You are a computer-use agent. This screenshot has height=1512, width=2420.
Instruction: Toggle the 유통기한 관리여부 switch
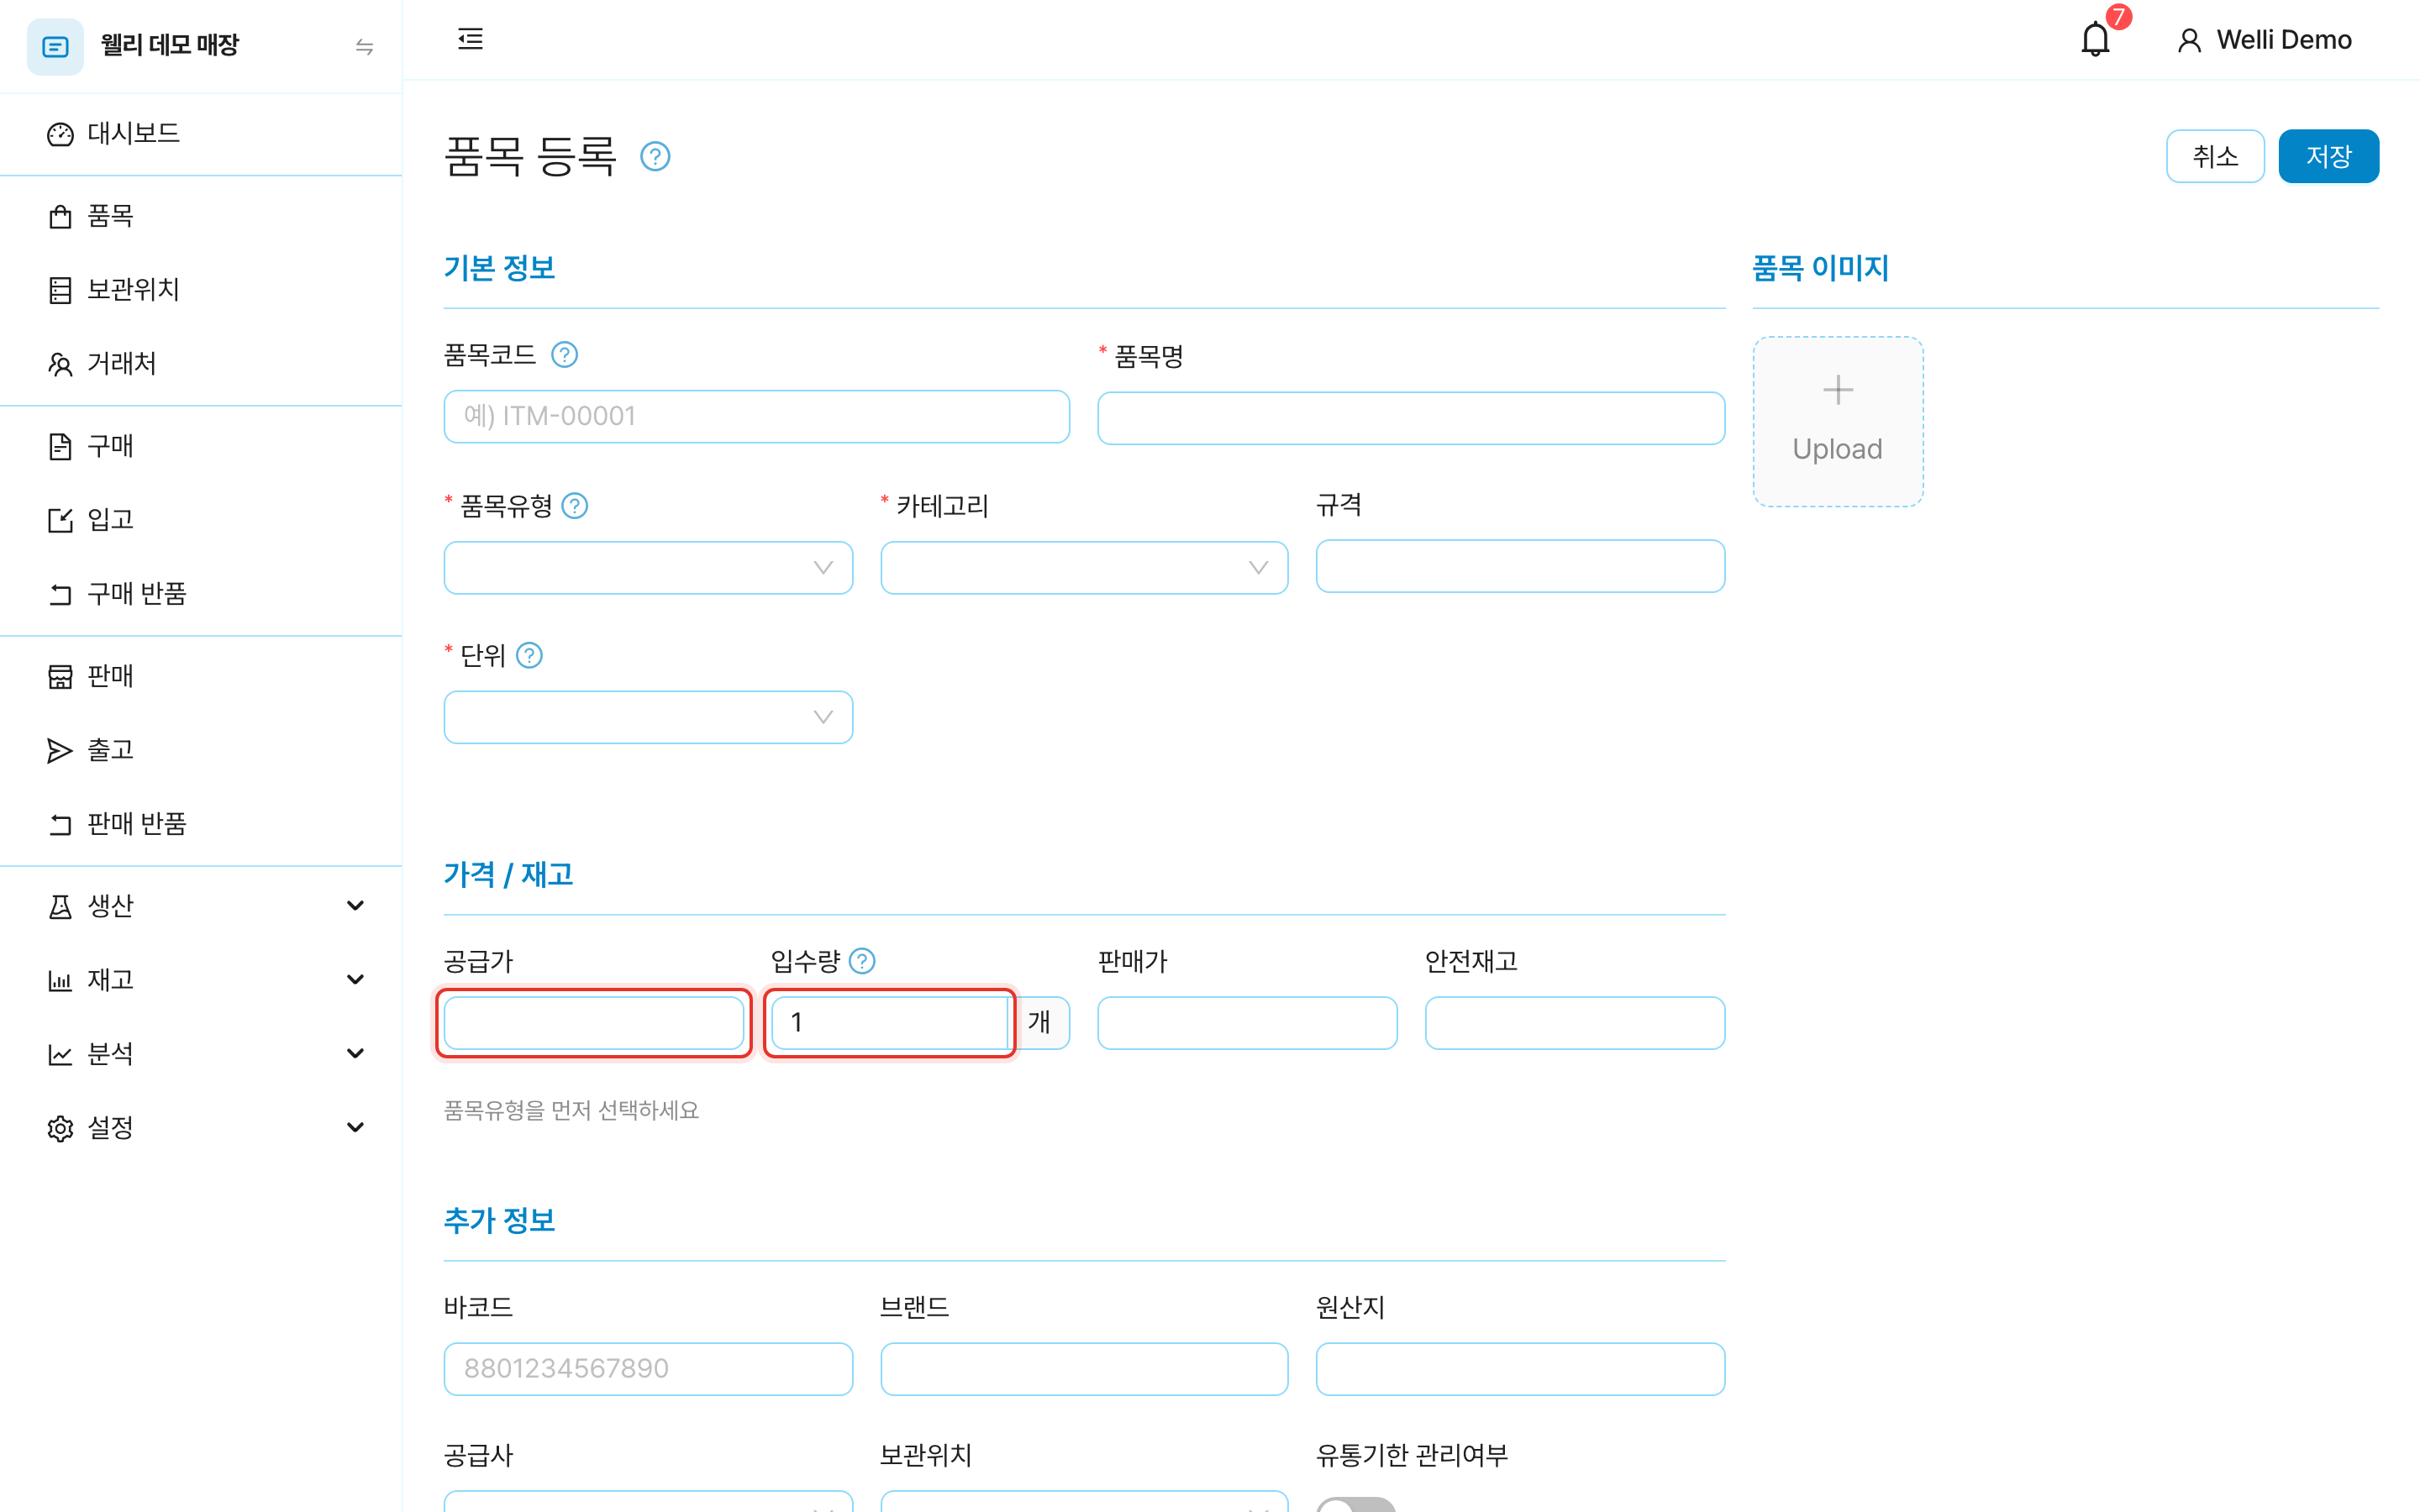tap(1356, 1504)
